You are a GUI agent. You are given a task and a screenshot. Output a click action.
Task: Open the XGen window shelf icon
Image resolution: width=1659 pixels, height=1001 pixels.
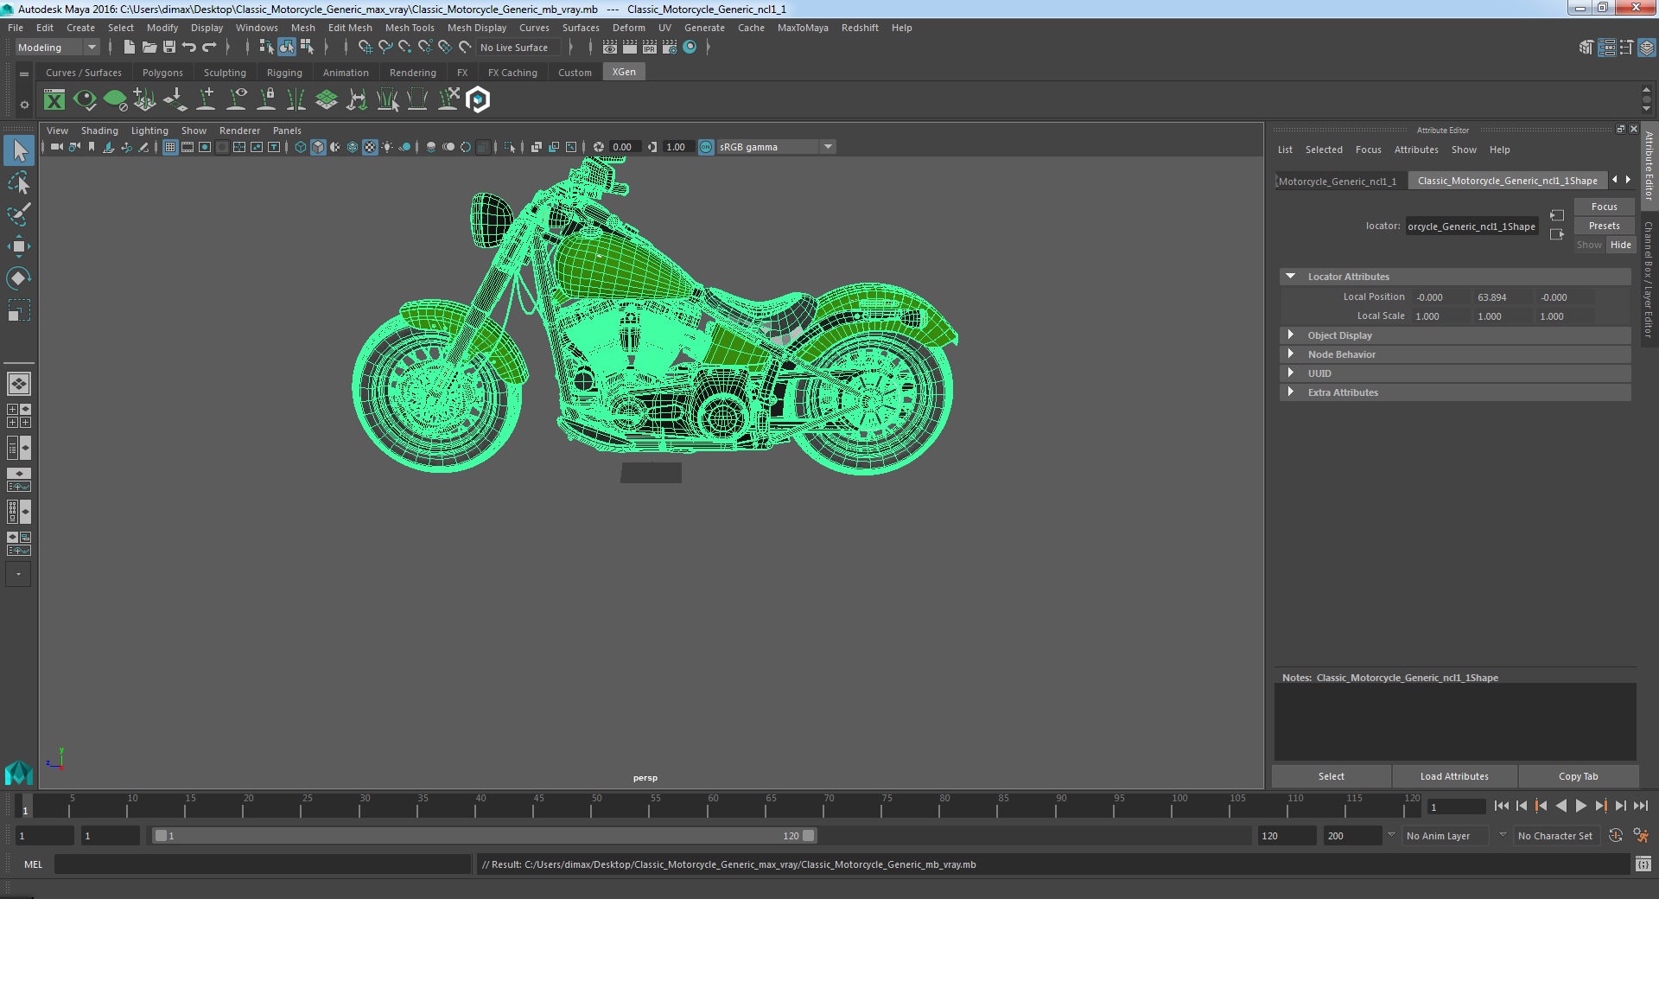pyautogui.click(x=54, y=100)
